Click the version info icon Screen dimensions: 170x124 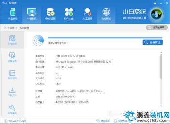(x=5, y=121)
